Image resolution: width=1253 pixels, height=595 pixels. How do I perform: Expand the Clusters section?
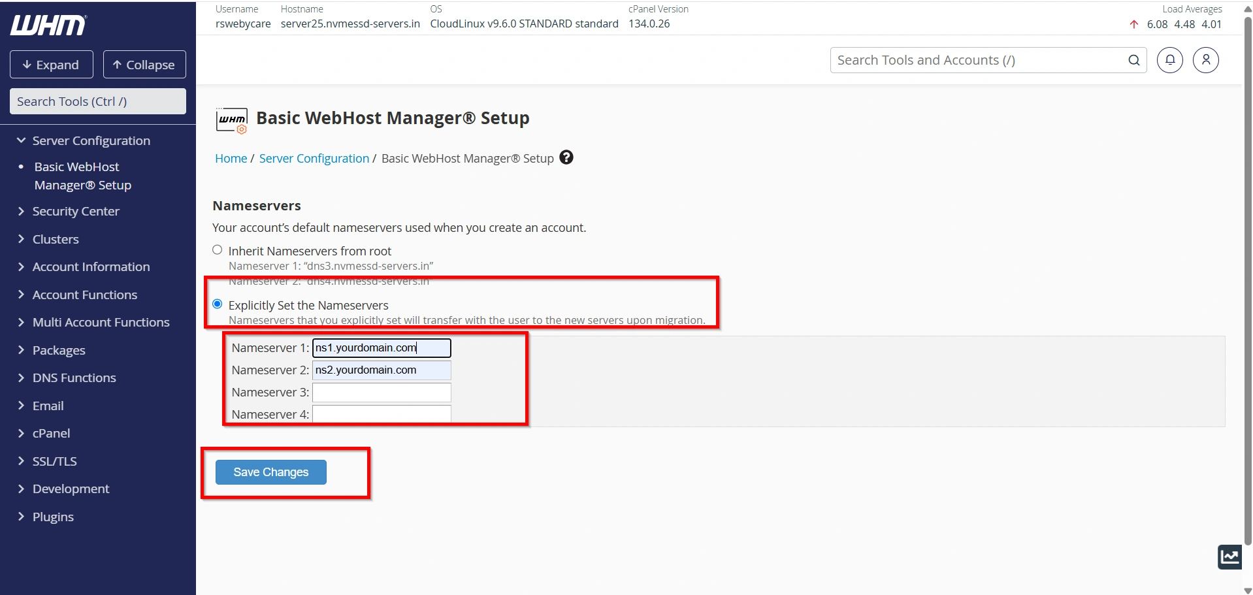point(48,239)
